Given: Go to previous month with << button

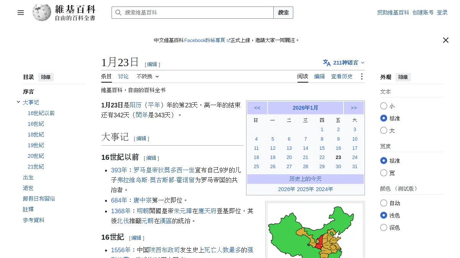Looking at the screenshot, I should (x=257, y=108).
